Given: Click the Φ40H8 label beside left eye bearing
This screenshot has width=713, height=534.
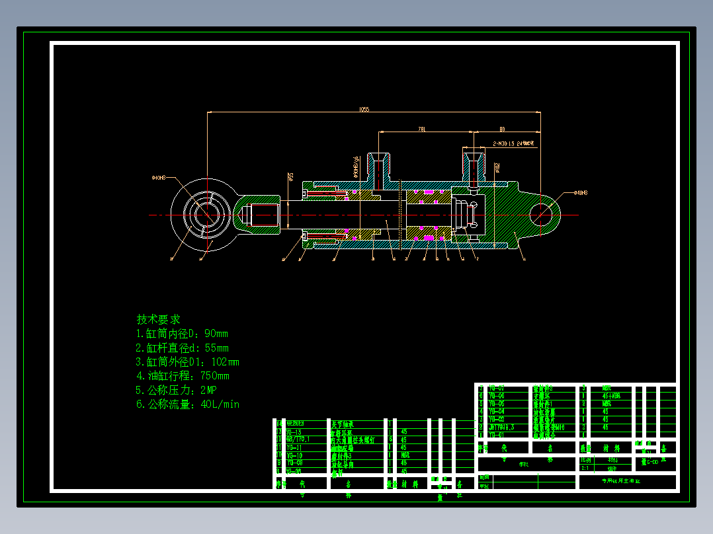Looking at the screenshot, I should pos(159,178).
